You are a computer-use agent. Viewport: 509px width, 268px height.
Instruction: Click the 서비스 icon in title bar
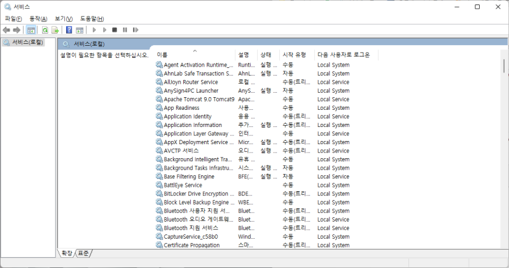pos(8,6)
